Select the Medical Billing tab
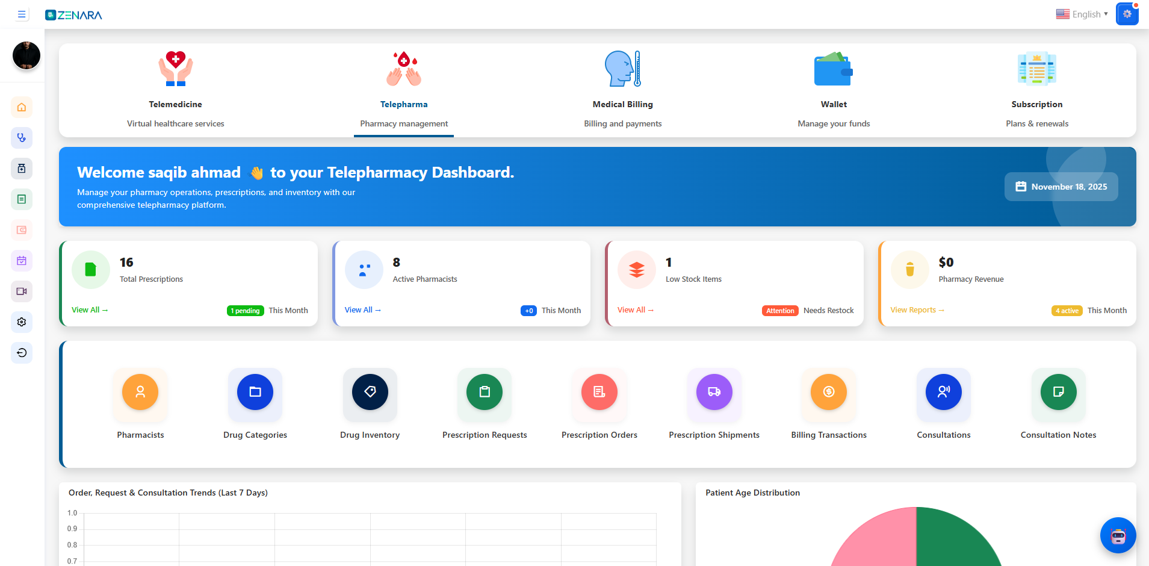The height and width of the screenshot is (566, 1149). tap(622, 90)
